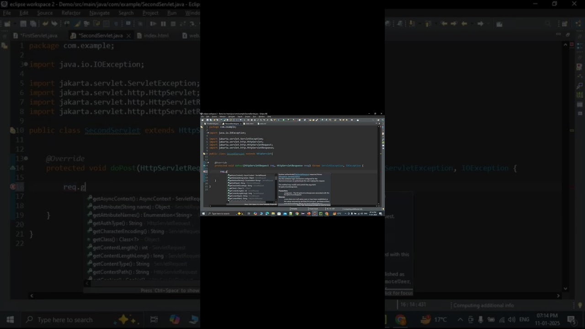
Task: Open index.html tab in small centered Eclipse window
Action: 249,123
